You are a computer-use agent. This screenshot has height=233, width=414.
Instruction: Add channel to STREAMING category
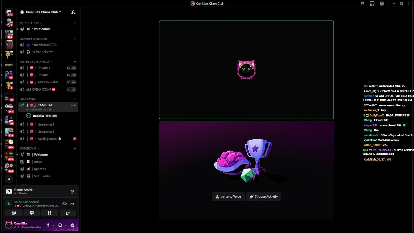pos(75,99)
